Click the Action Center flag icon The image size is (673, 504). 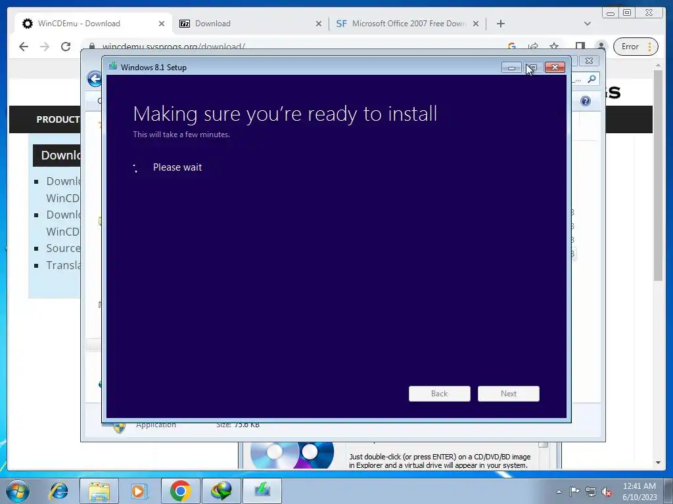574,491
